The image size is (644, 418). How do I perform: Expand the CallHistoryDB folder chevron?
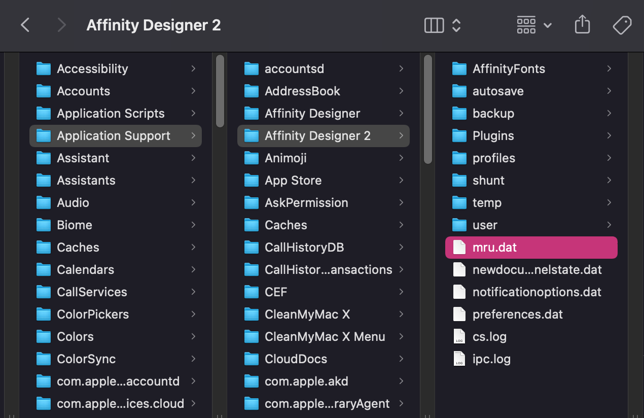pyautogui.click(x=401, y=247)
